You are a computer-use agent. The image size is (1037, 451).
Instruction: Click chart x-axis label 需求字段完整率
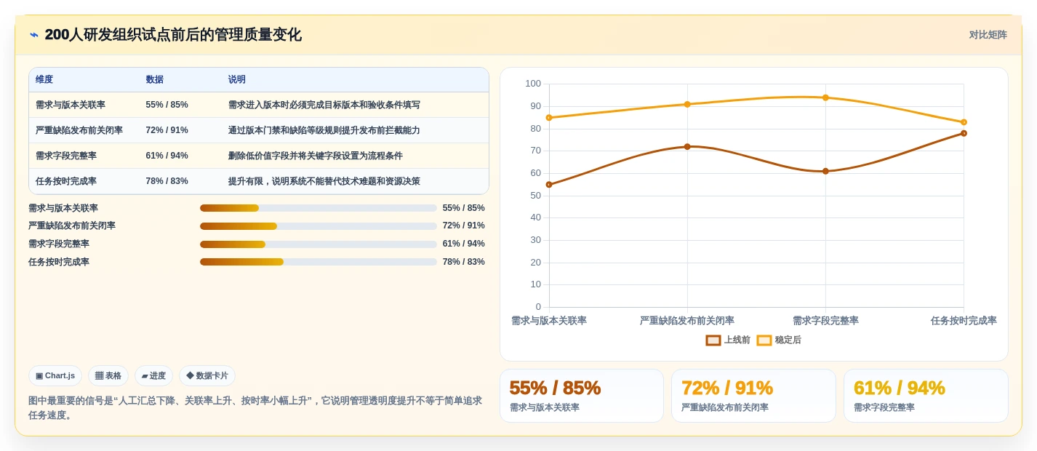point(825,321)
